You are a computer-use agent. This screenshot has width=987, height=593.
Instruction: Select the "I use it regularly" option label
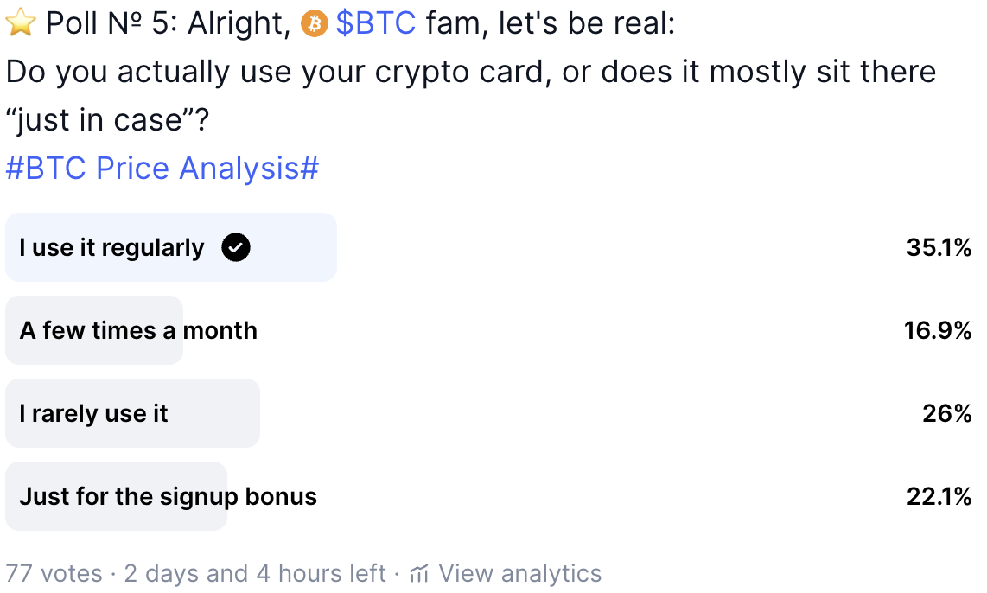[x=111, y=248]
